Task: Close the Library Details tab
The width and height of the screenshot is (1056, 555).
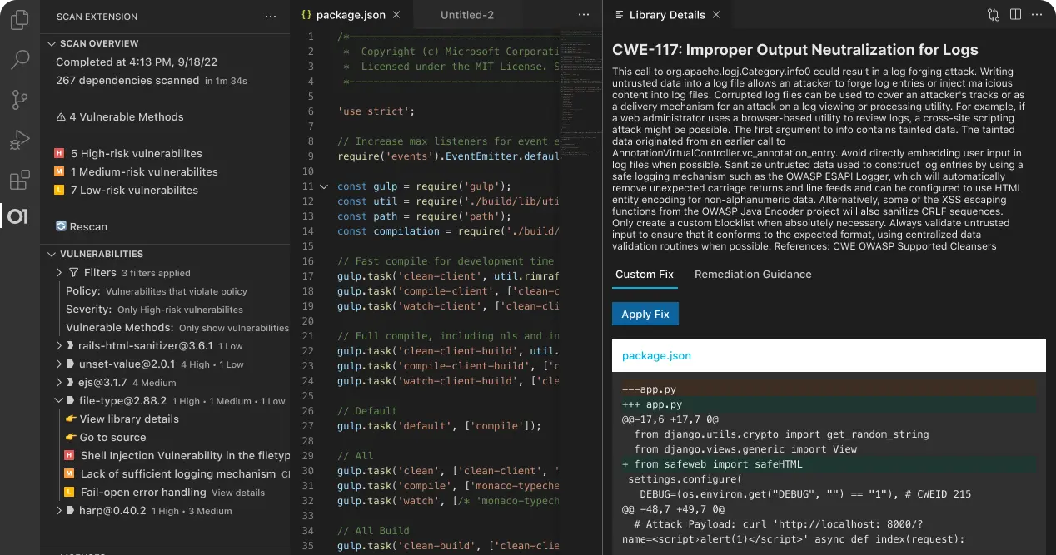Action: pos(716,15)
